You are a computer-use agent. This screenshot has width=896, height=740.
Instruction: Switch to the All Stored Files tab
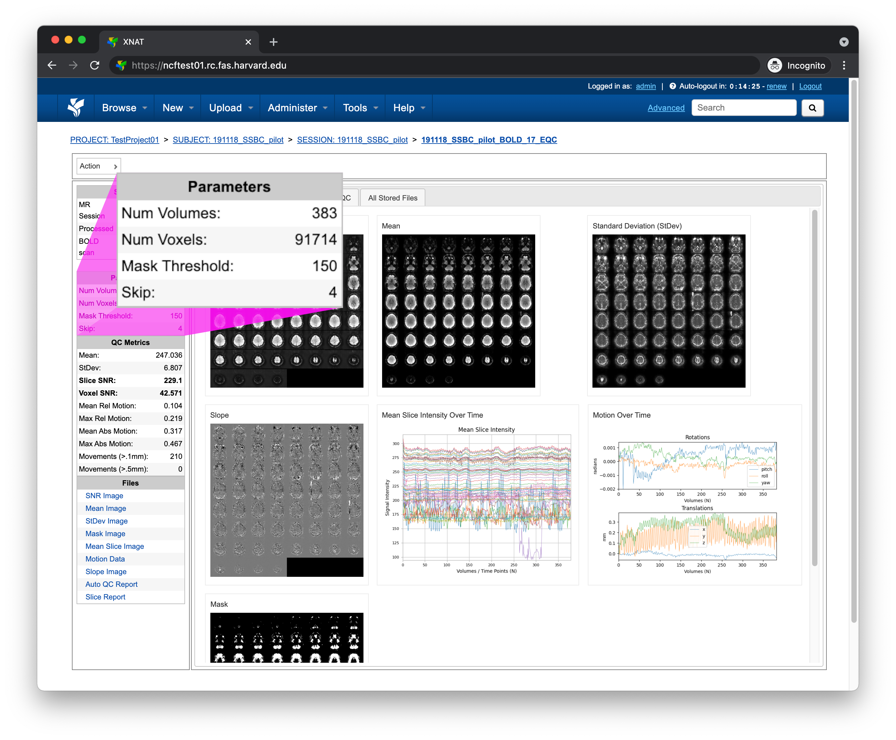point(392,198)
